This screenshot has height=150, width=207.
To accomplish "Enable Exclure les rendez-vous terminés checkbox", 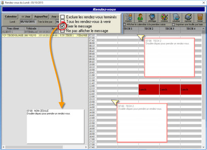I will (62, 17).
